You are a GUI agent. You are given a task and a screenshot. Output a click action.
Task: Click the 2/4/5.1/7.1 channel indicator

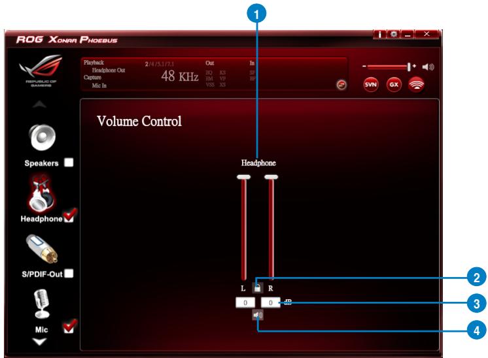[x=160, y=64]
